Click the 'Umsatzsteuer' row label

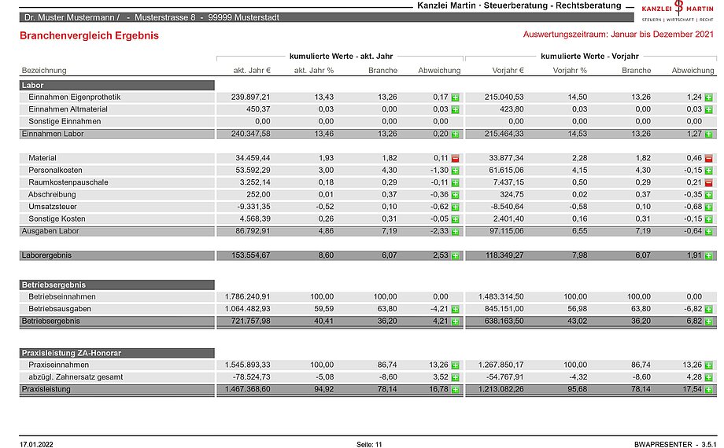pos(53,207)
